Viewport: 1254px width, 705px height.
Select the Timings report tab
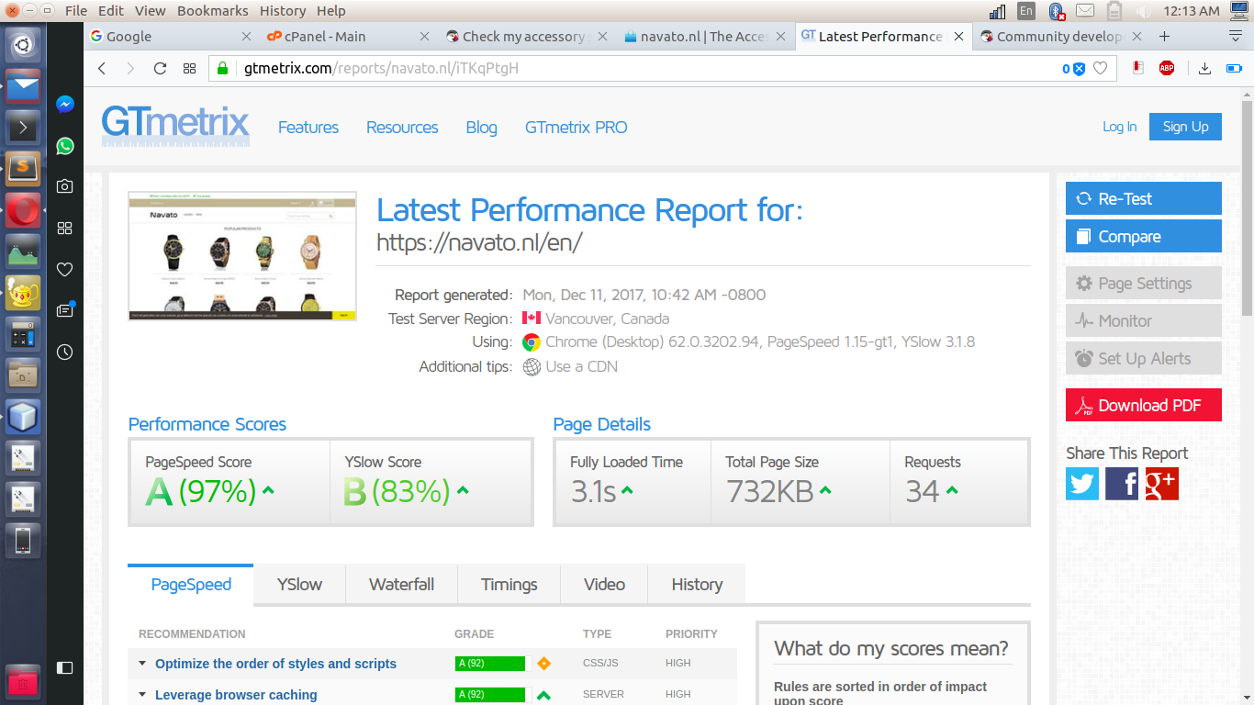(509, 585)
